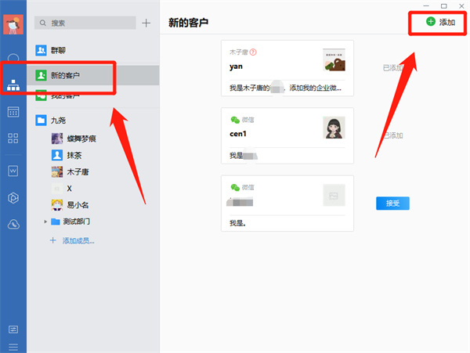470x353 pixels.
Task: Open the 测试部门 folder
Action: tap(70, 222)
